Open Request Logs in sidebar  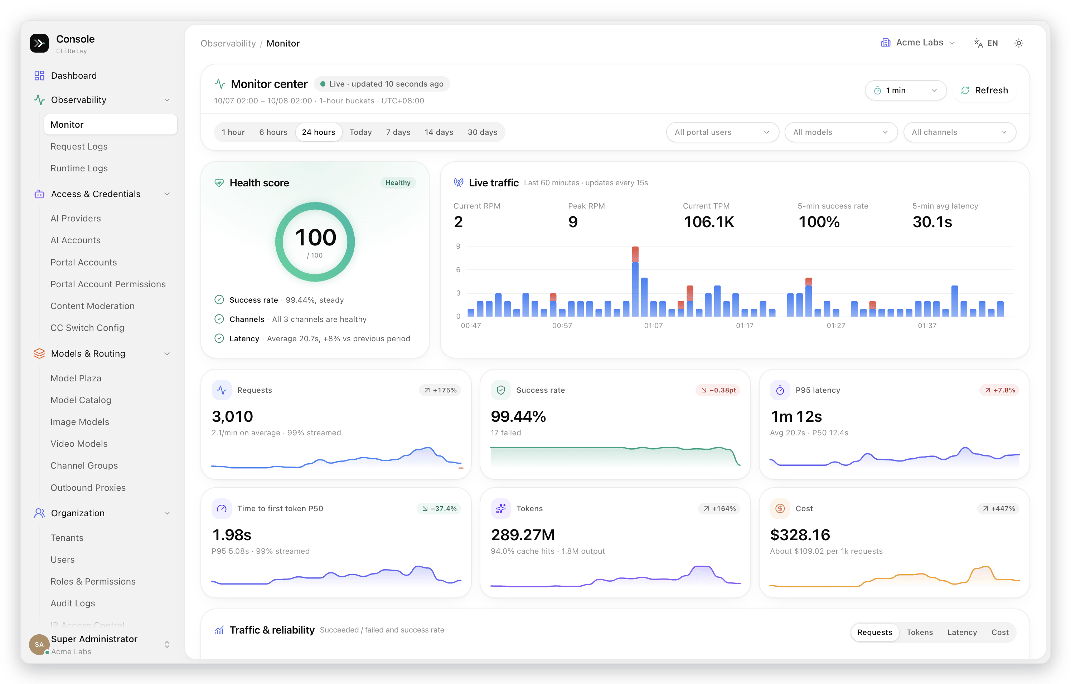pyautogui.click(x=79, y=146)
